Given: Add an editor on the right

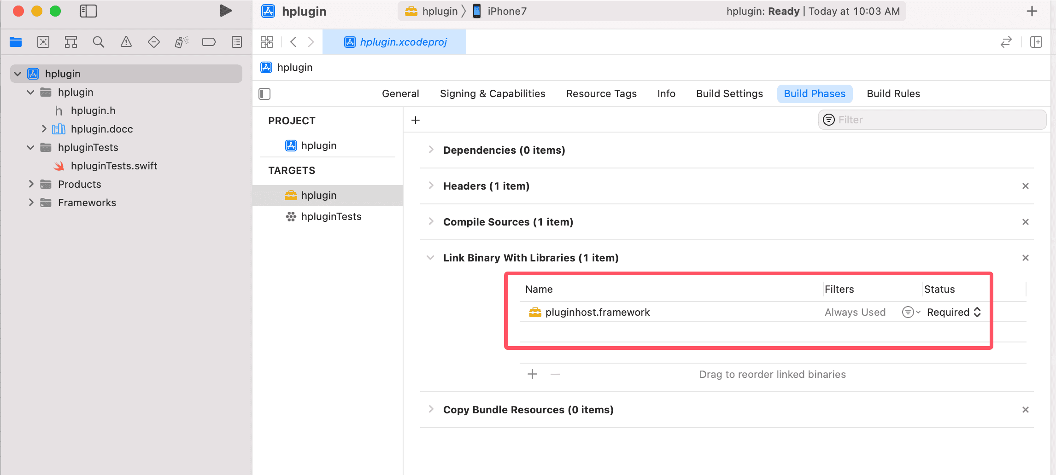Looking at the screenshot, I should click(1036, 42).
